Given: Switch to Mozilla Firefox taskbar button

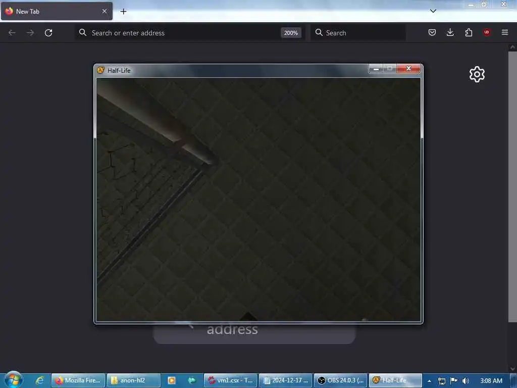Looking at the screenshot, I should point(78,380).
